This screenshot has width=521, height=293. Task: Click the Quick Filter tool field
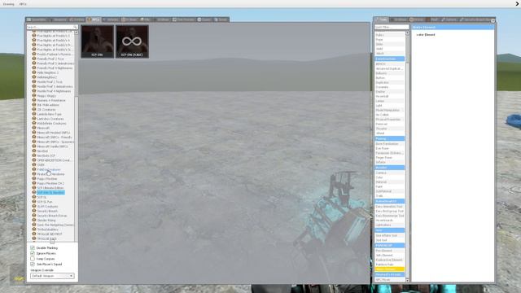click(392, 27)
